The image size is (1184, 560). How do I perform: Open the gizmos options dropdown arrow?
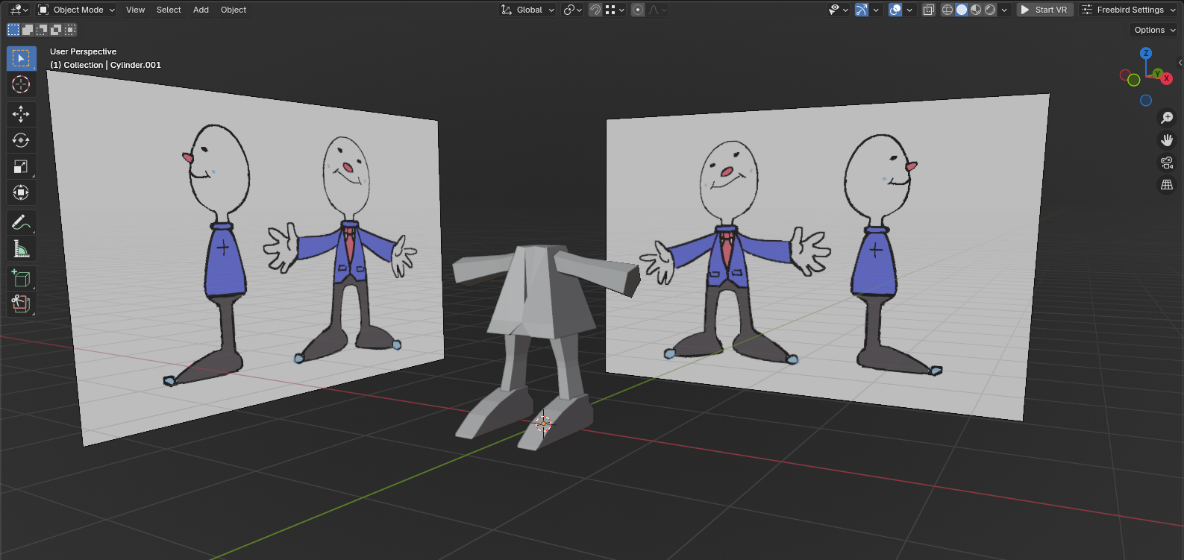tap(876, 10)
